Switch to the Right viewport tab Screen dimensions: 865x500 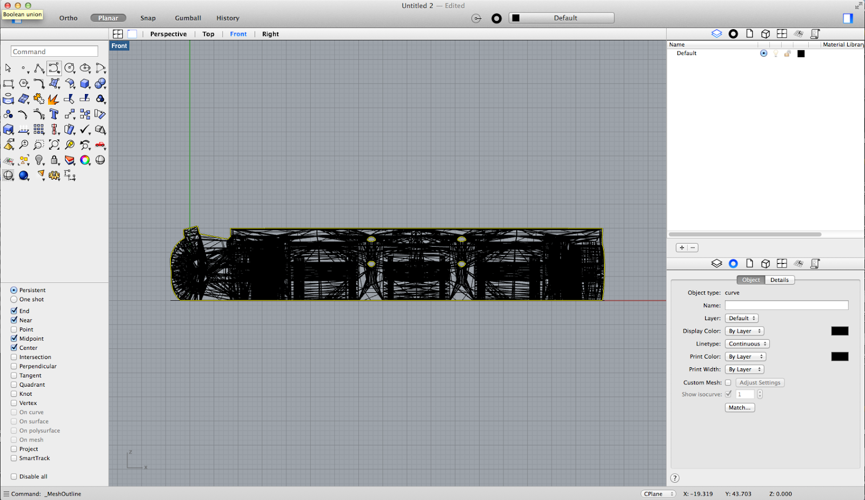point(270,34)
